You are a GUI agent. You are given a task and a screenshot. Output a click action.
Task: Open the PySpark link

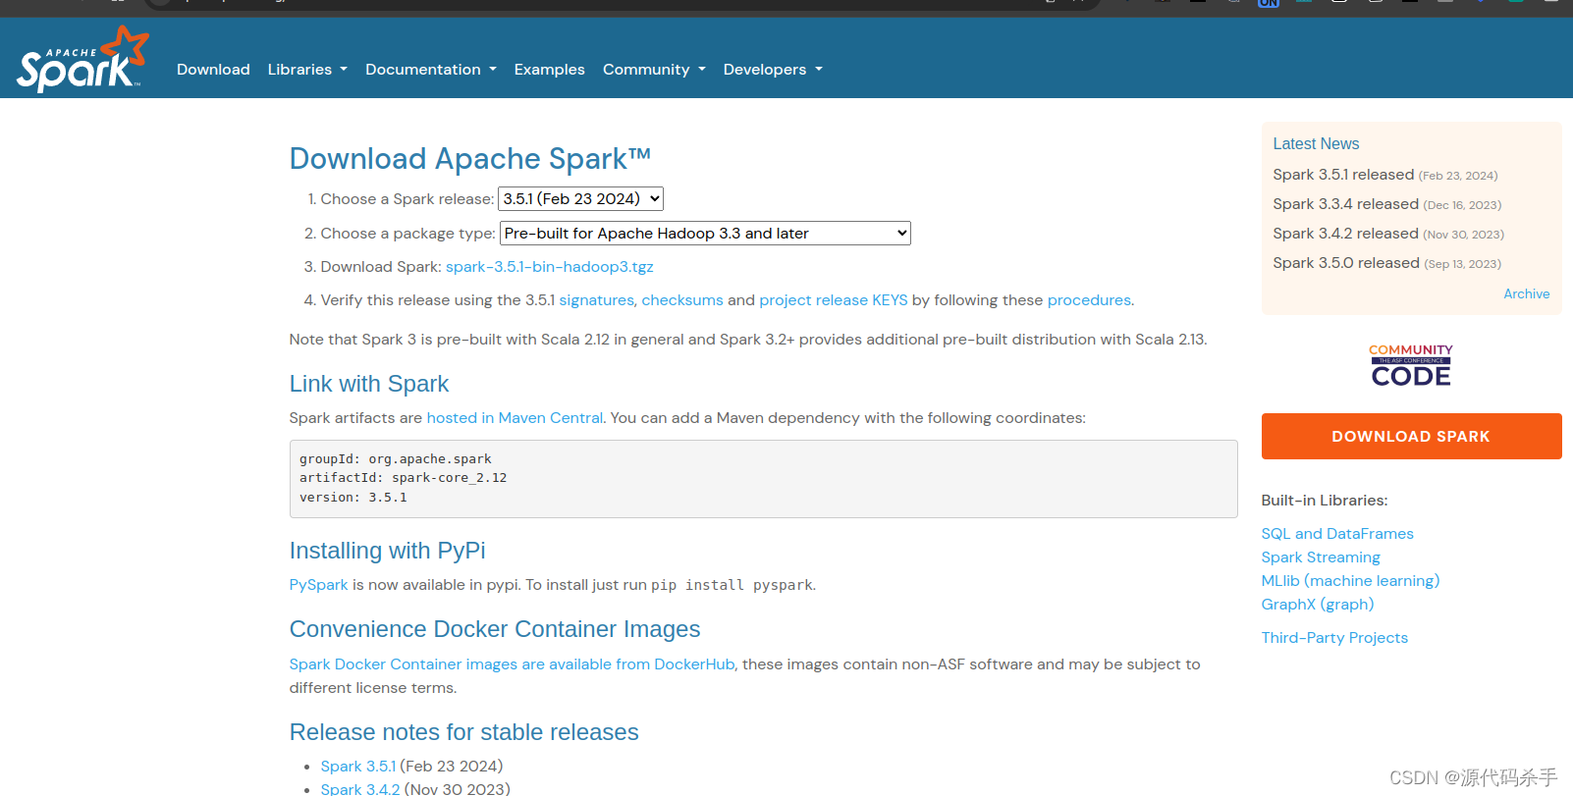pos(319,585)
